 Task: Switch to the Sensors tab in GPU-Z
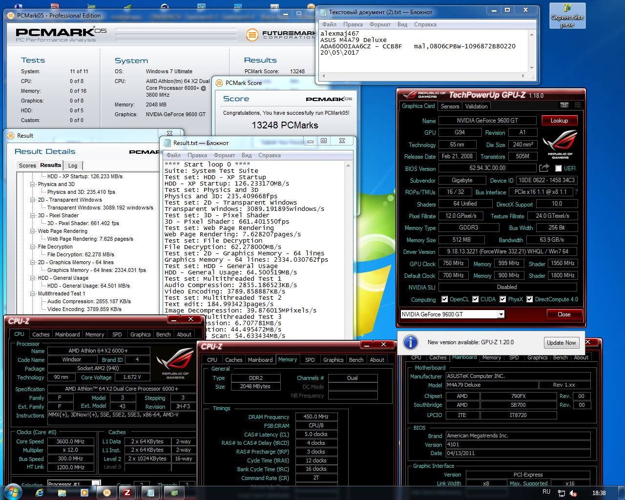click(x=450, y=106)
